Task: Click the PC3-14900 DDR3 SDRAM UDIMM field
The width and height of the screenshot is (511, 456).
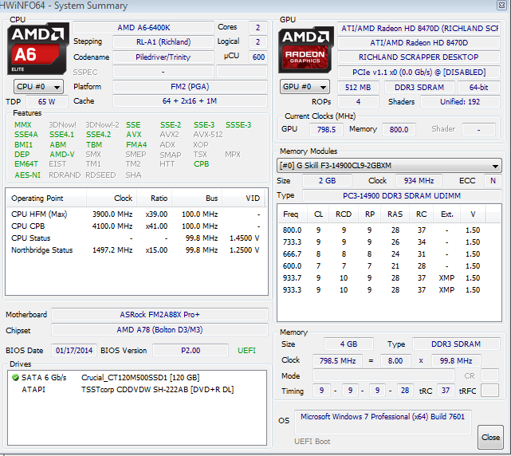Action: 402,195
